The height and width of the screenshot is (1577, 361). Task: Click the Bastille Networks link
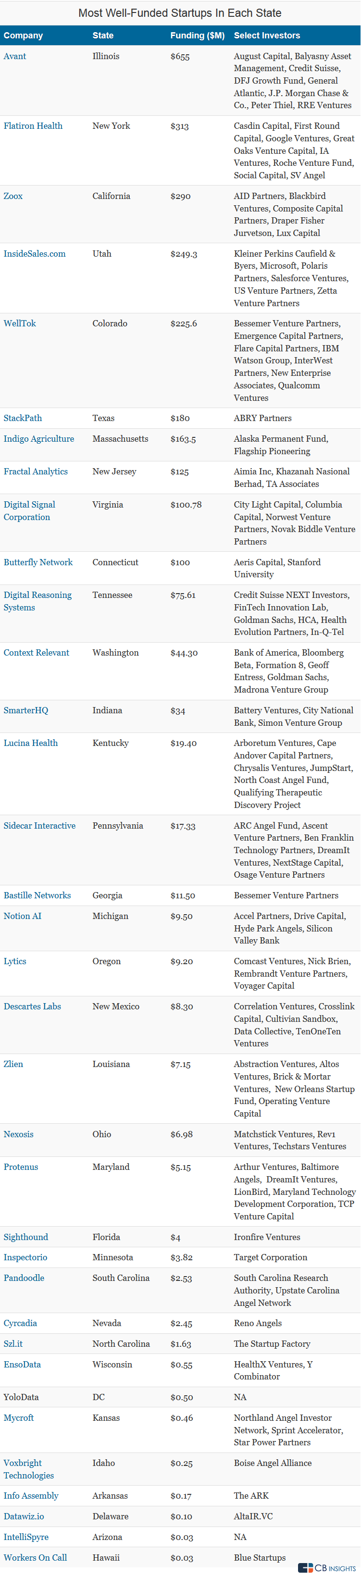[37, 895]
